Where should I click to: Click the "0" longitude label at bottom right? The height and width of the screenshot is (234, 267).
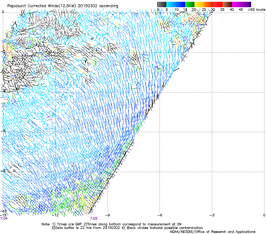(x=264, y=215)
